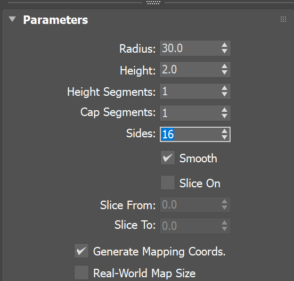Collapse the Parameters rollout triangle
Image resolution: width=294 pixels, height=281 pixels.
coord(12,19)
